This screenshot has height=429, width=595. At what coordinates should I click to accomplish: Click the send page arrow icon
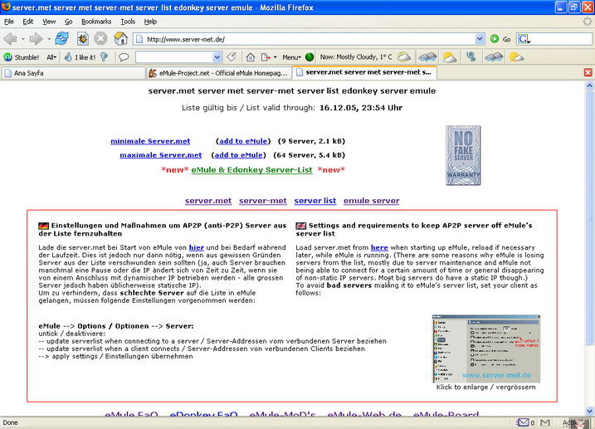click(266, 57)
